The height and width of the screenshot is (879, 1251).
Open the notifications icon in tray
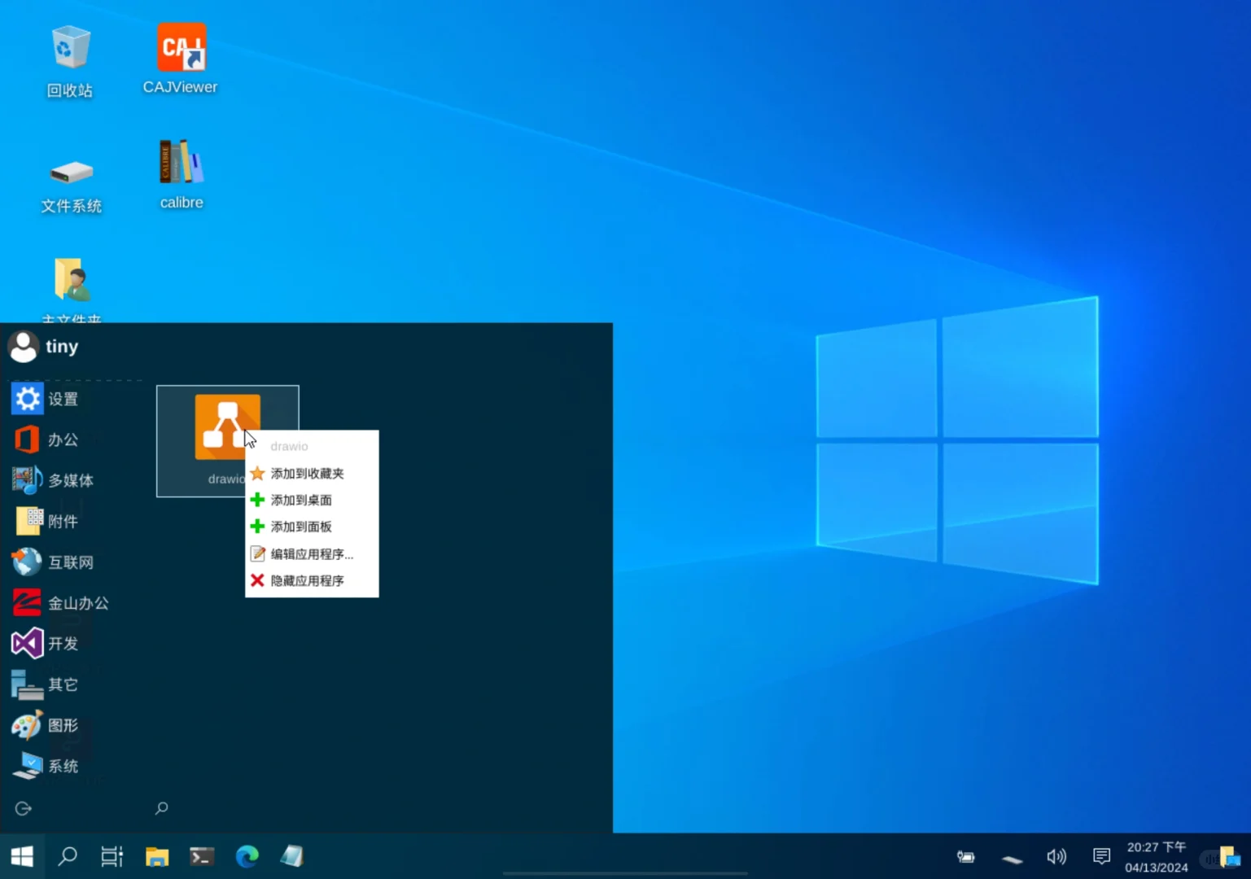1101,856
